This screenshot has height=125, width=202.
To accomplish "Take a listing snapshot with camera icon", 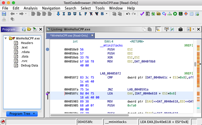I will click(180, 29).
